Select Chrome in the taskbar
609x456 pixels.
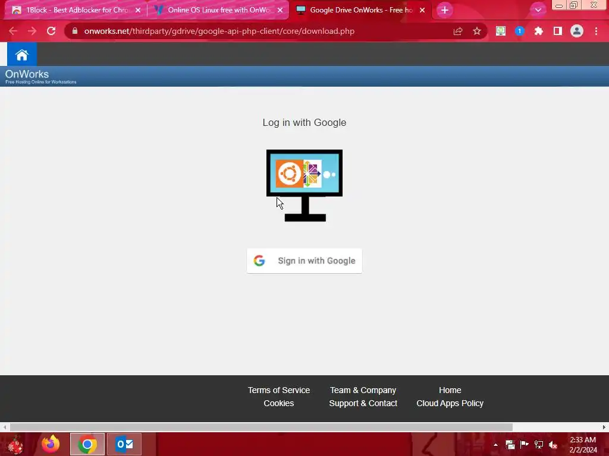click(x=87, y=444)
